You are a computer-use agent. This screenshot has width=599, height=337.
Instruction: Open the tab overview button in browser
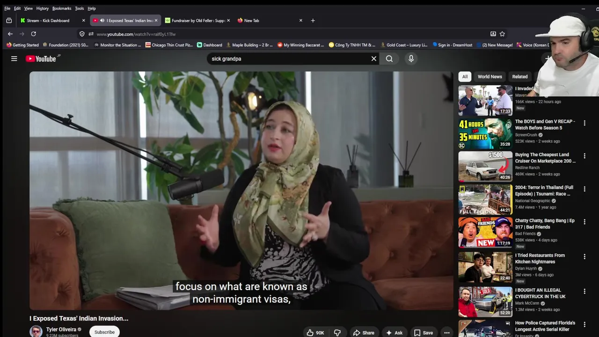(x=9, y=20)
